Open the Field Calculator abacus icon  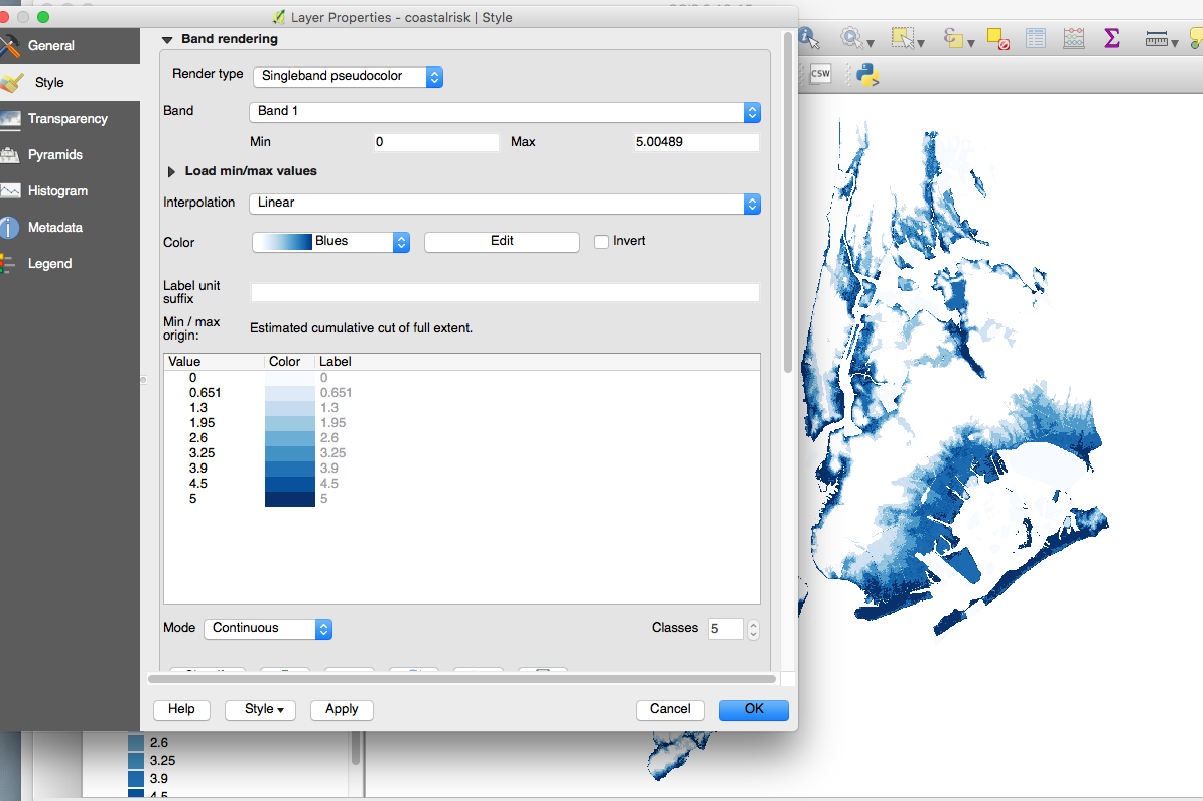point(1073,39)
